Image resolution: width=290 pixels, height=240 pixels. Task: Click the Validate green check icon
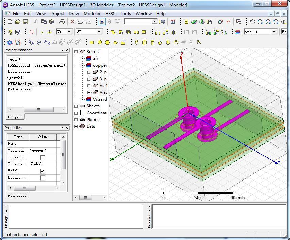(x=194, y=22)
